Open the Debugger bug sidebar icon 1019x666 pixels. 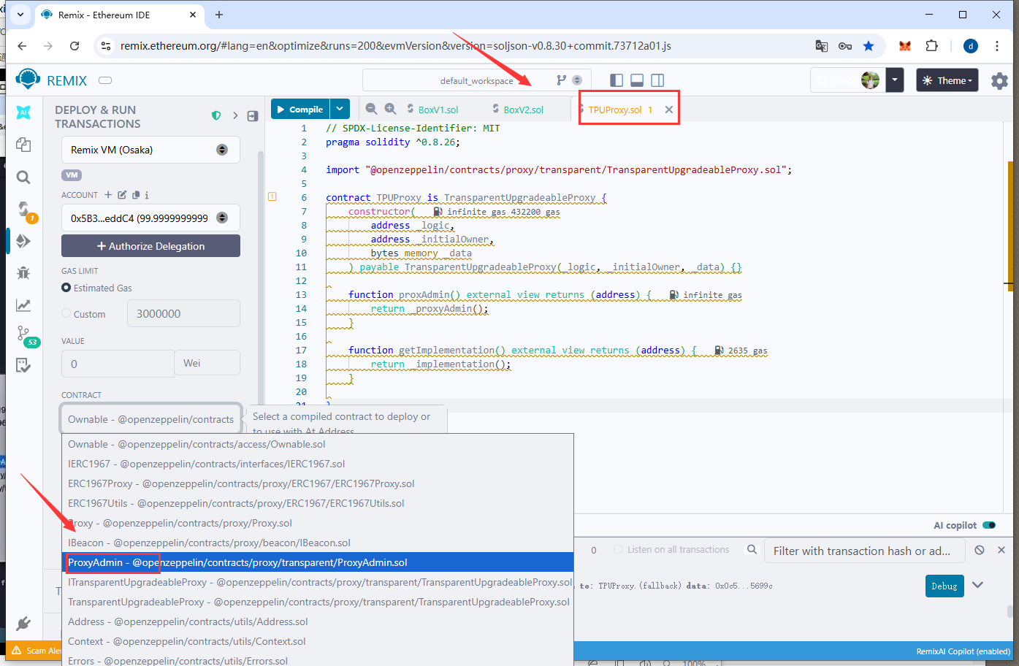[x=23, y=273]
